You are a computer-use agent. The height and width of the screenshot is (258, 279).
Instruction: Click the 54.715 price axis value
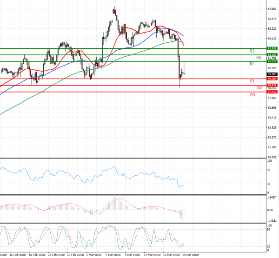[272, 118]
